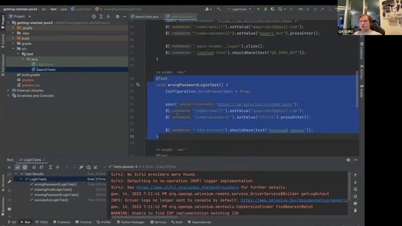402x226 pixels.
Task: Switch to the LoginTests.java editor tab
Action: click(x=181, y=17)
